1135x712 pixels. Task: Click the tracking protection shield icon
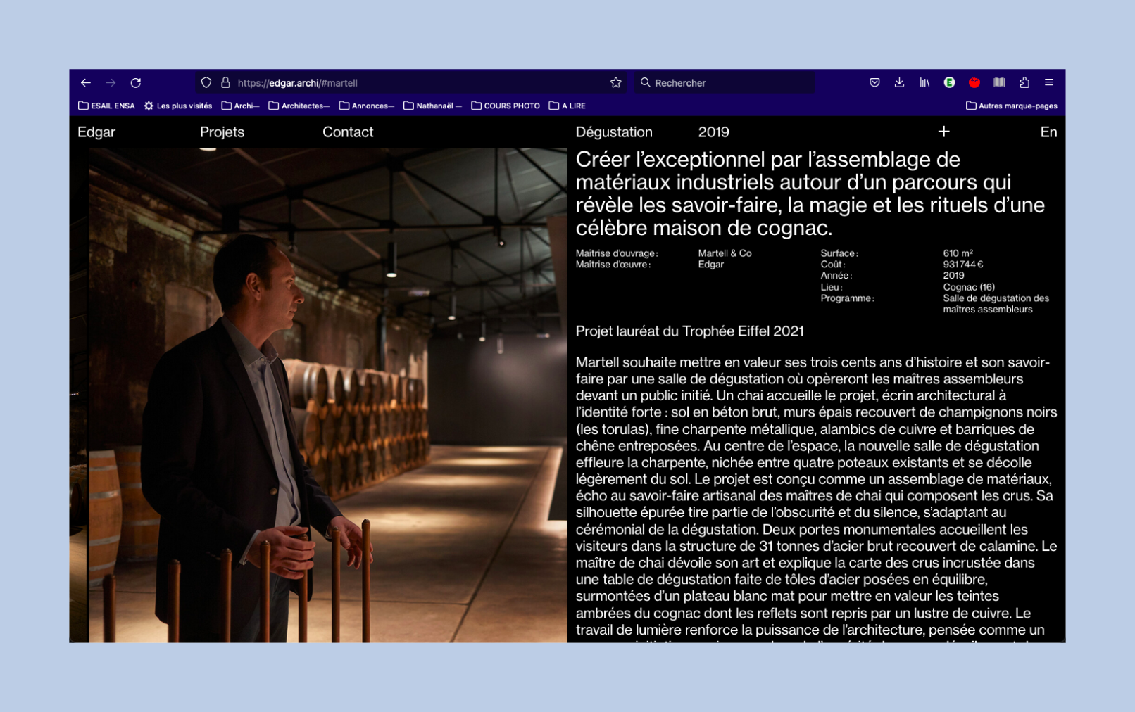206,83
